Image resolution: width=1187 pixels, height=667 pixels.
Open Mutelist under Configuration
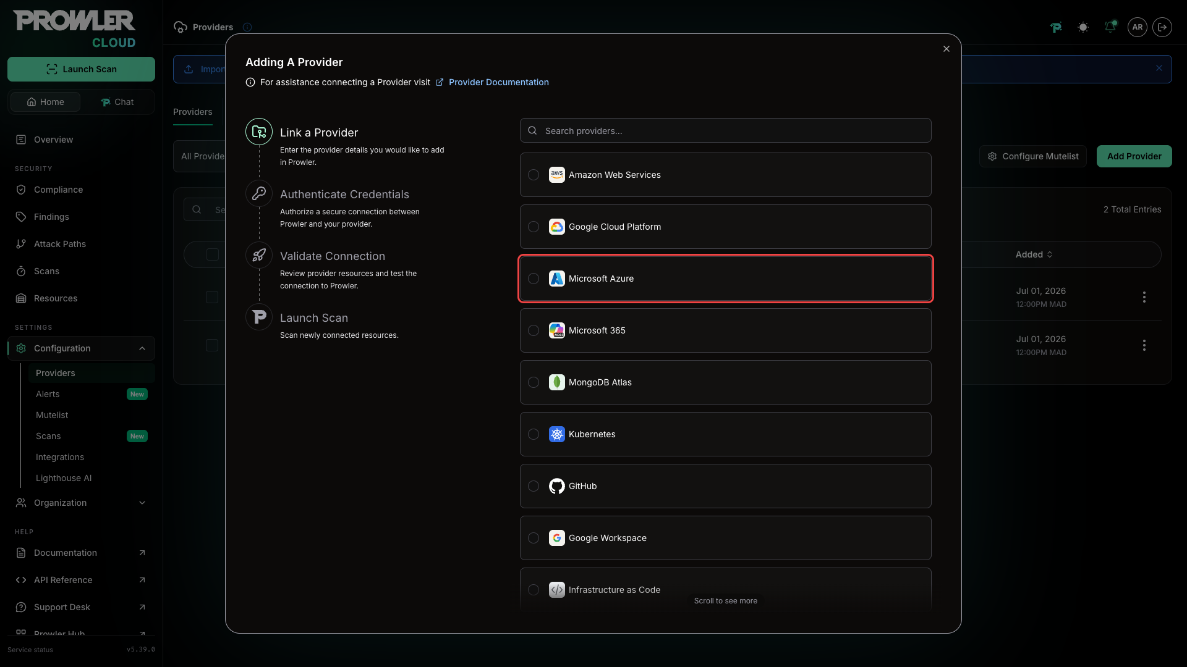[91, 415]
